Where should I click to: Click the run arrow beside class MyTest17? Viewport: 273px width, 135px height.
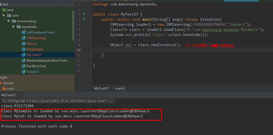coord(85,14)
